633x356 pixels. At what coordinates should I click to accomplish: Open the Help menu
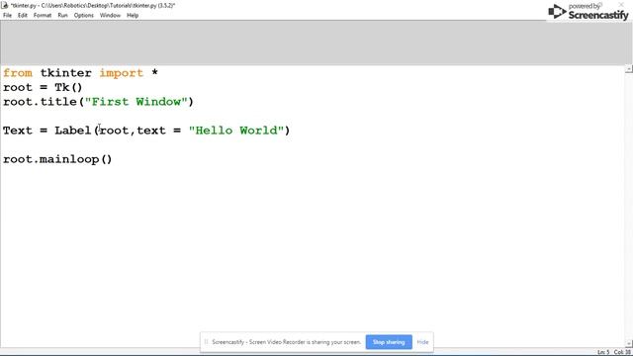pyautogui.click(x=133, y=16)
